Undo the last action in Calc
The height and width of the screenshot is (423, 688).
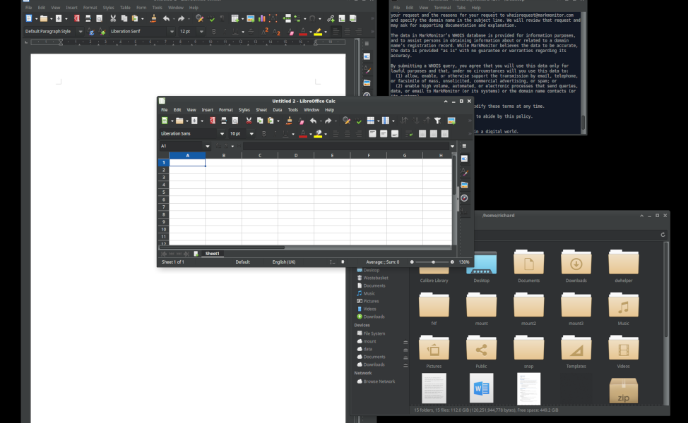click(x=314, y=121)
